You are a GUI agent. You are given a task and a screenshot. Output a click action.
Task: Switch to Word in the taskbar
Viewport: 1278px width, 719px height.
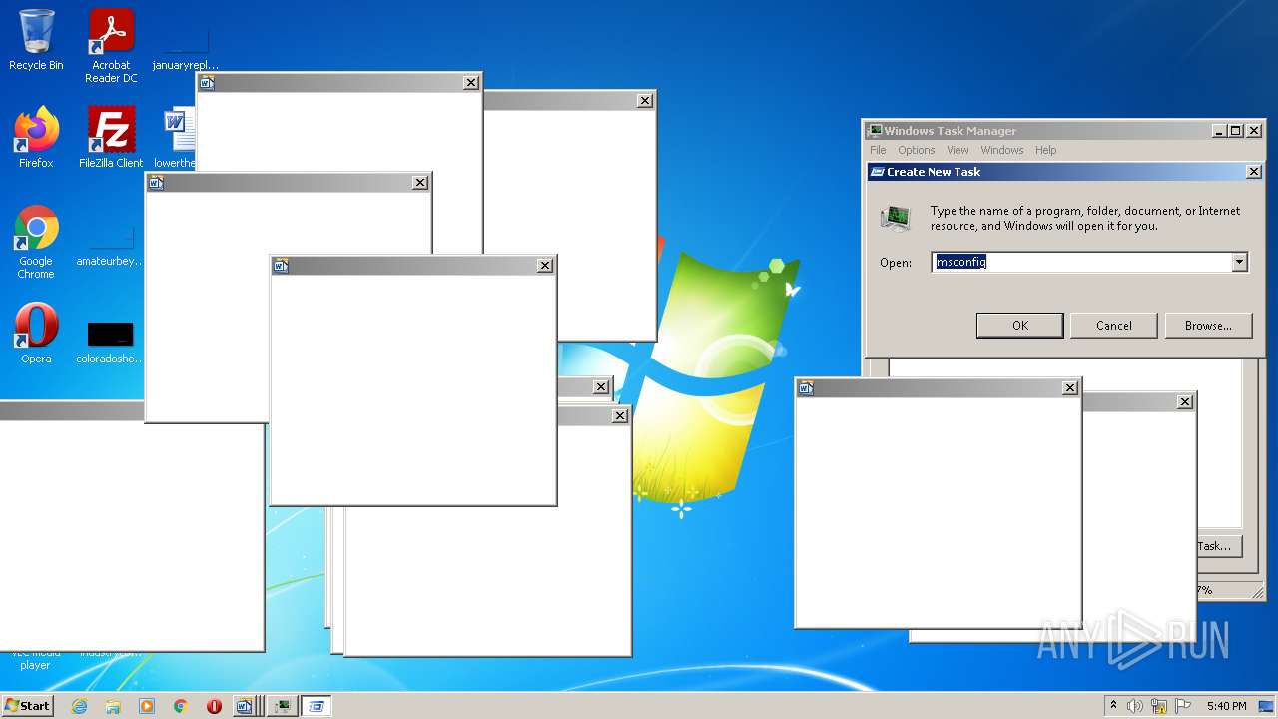pos(246,706)
